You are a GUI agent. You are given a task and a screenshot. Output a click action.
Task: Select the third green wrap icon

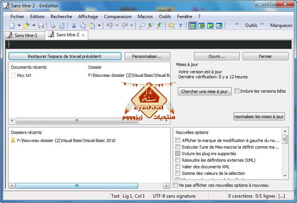[x=210, y=25]
